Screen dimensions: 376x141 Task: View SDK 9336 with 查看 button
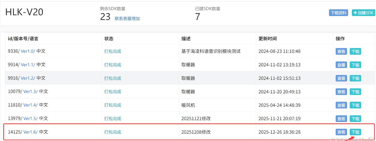[x=341, y=52]
